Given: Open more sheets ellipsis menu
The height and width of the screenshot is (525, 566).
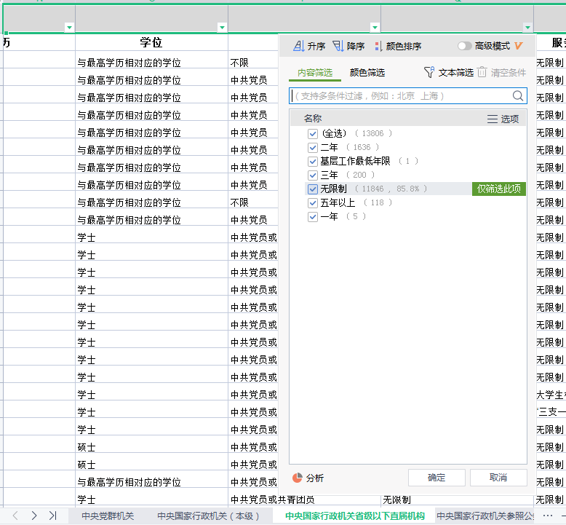Looking at the screenshot, I should [547, 516].
